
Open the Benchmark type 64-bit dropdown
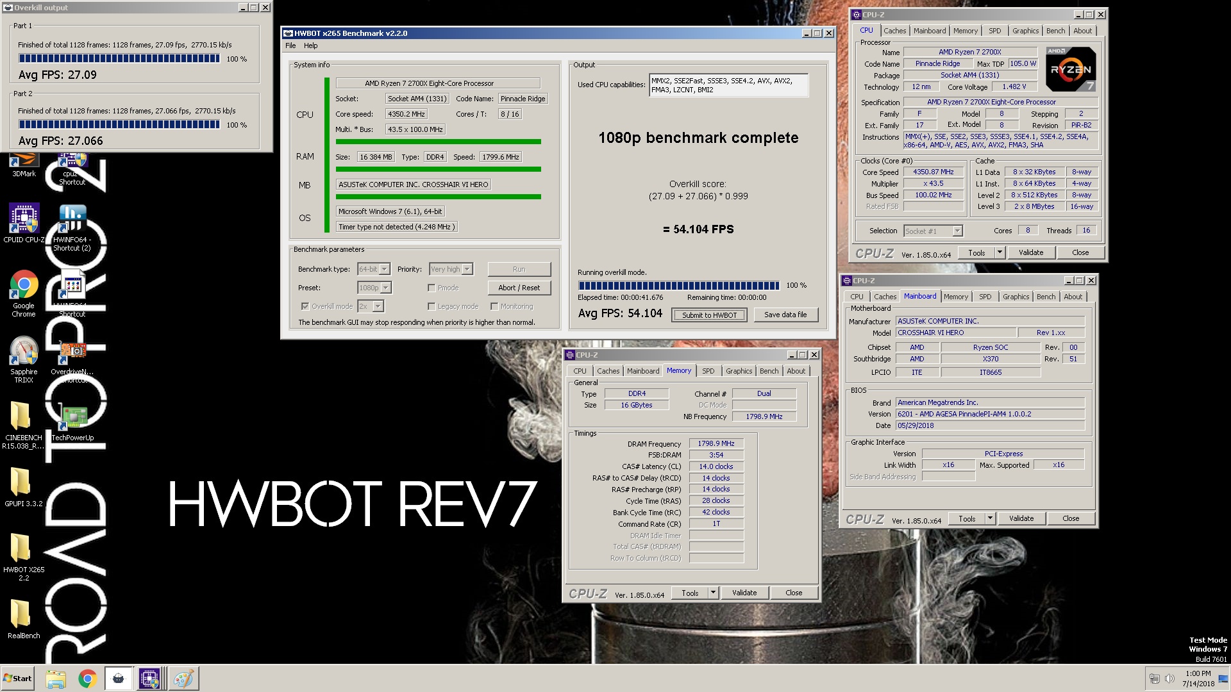click(374, 269)
